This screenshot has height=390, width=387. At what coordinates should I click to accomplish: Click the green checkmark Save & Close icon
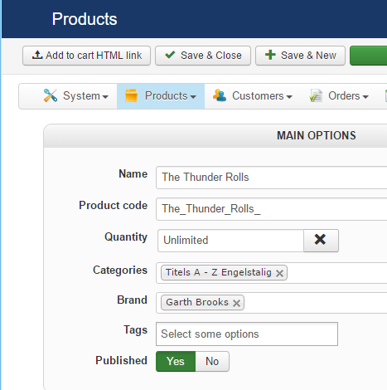point(170,55)
